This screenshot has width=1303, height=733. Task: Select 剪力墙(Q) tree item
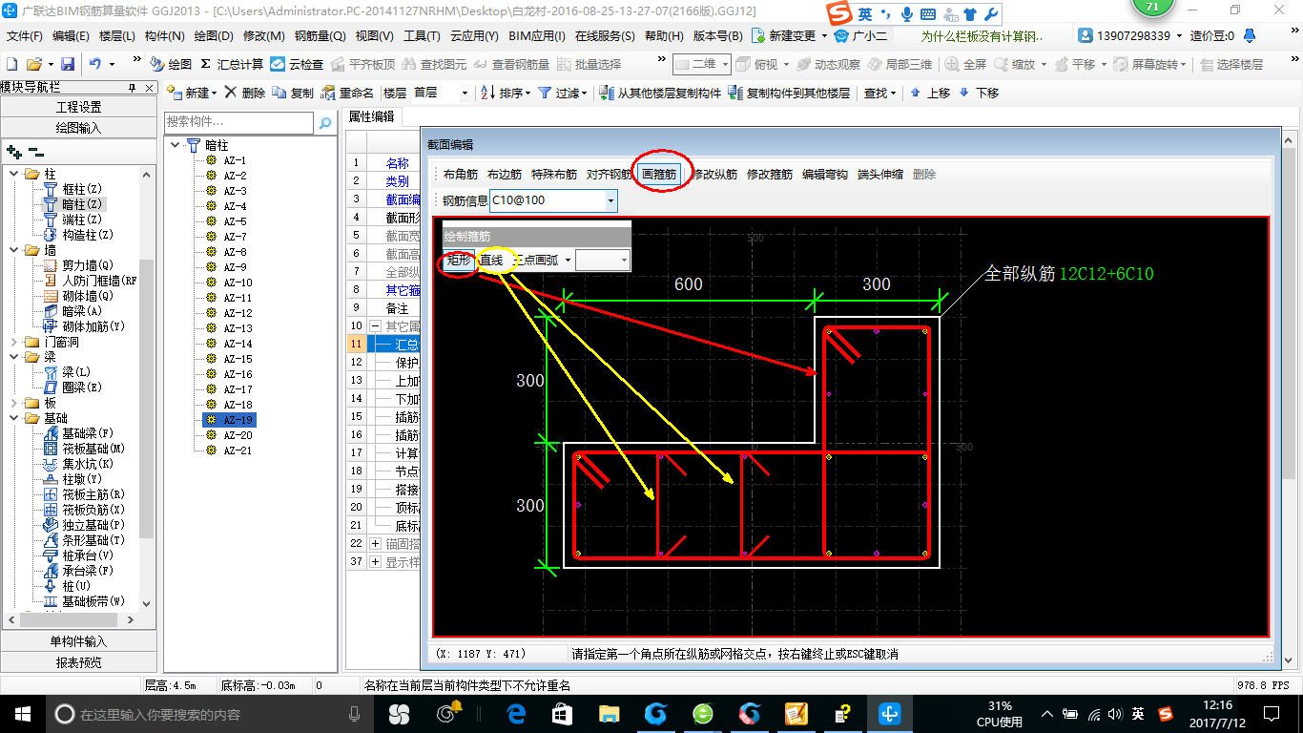tap(78, 265)
